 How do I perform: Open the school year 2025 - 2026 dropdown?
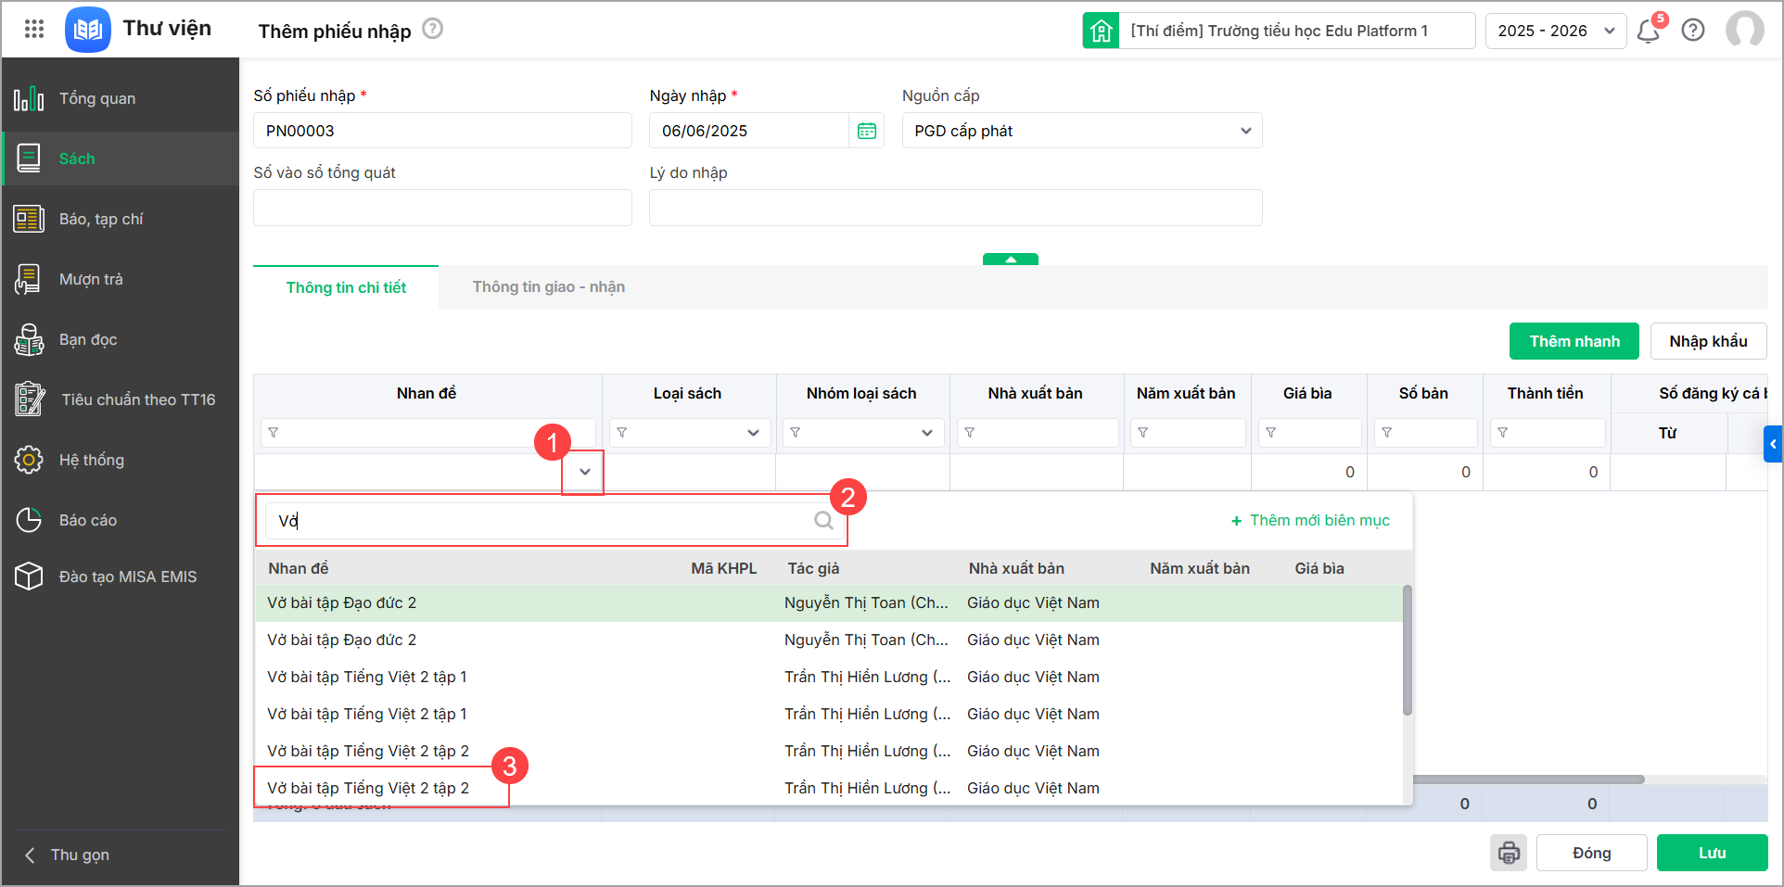[1556, 31]
